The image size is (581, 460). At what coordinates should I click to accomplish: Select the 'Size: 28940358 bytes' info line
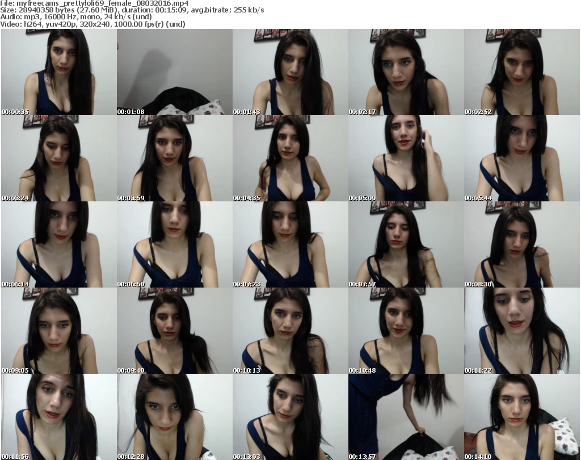click(x=132, y=10)
